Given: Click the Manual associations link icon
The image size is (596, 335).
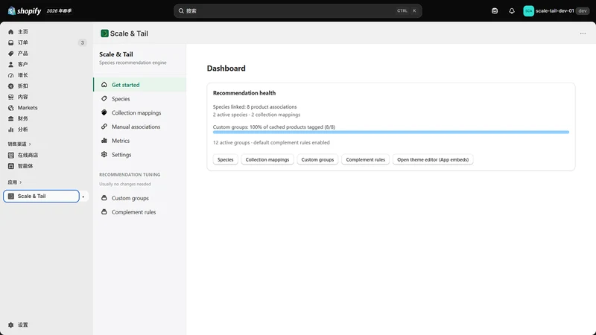Looking at the screenshot, I should pos(104,127).
